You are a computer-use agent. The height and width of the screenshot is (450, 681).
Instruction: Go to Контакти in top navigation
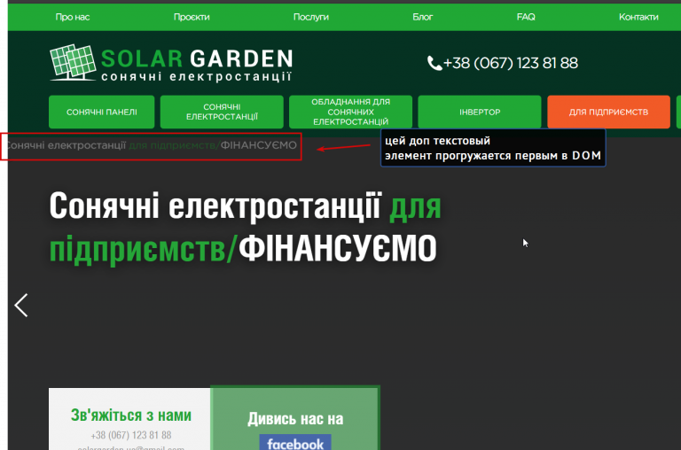[x=638, y=17]
